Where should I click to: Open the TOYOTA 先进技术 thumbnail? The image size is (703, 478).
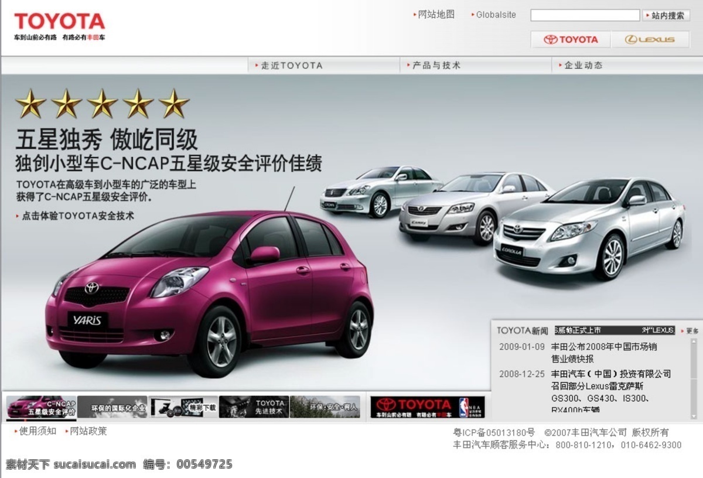coord(254,407)
